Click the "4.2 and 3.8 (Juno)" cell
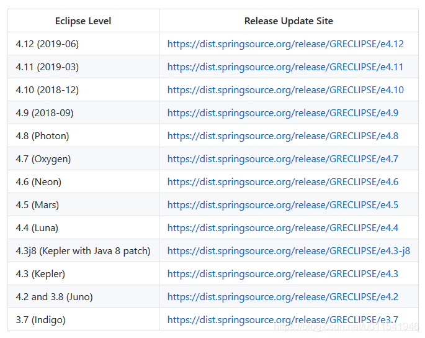This screenshot has height=338, width=425. [x=84, y=297]
